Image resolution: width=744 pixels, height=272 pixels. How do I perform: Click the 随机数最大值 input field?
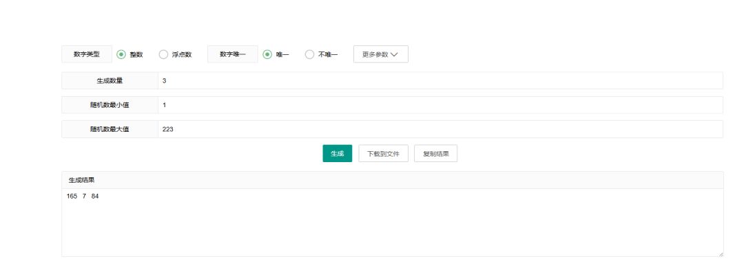pyautogui.click(x=440, y=129)
